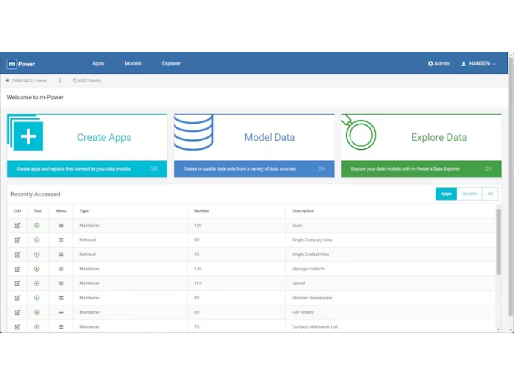Show All recently accessed items

pyautogui.click(x=490, y=194)
